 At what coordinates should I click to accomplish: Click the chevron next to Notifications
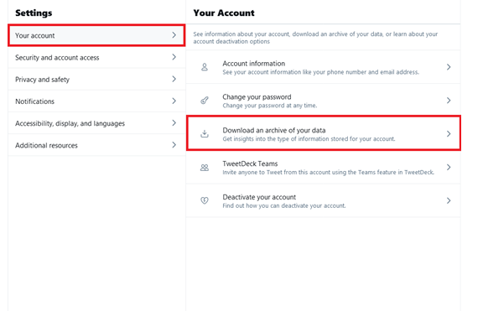(x=174, y=101)
